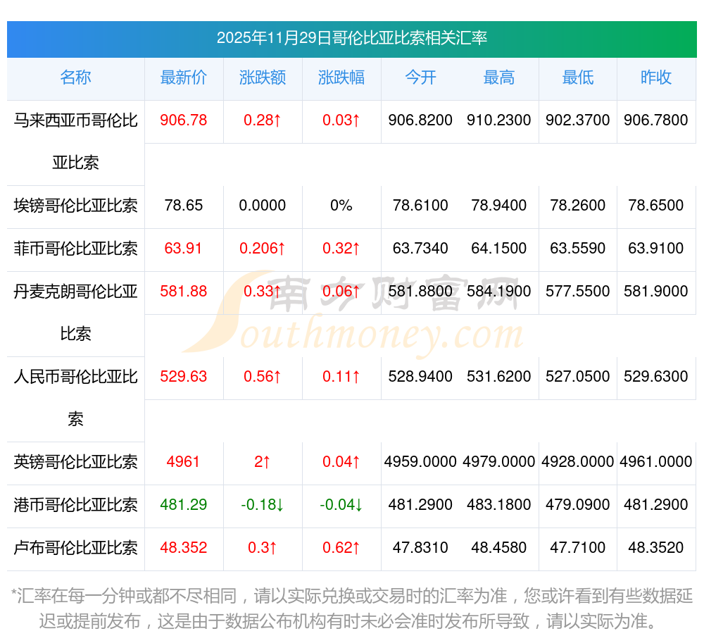The width and height of the screenshot is (704, 643).
Task: Select the 涨跌幅 column header
Action: tap(341, 78)
